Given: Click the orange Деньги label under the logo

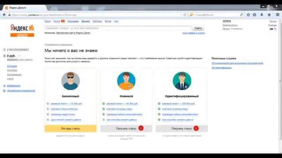Looking at the screenshot, I should click(22, 35).
